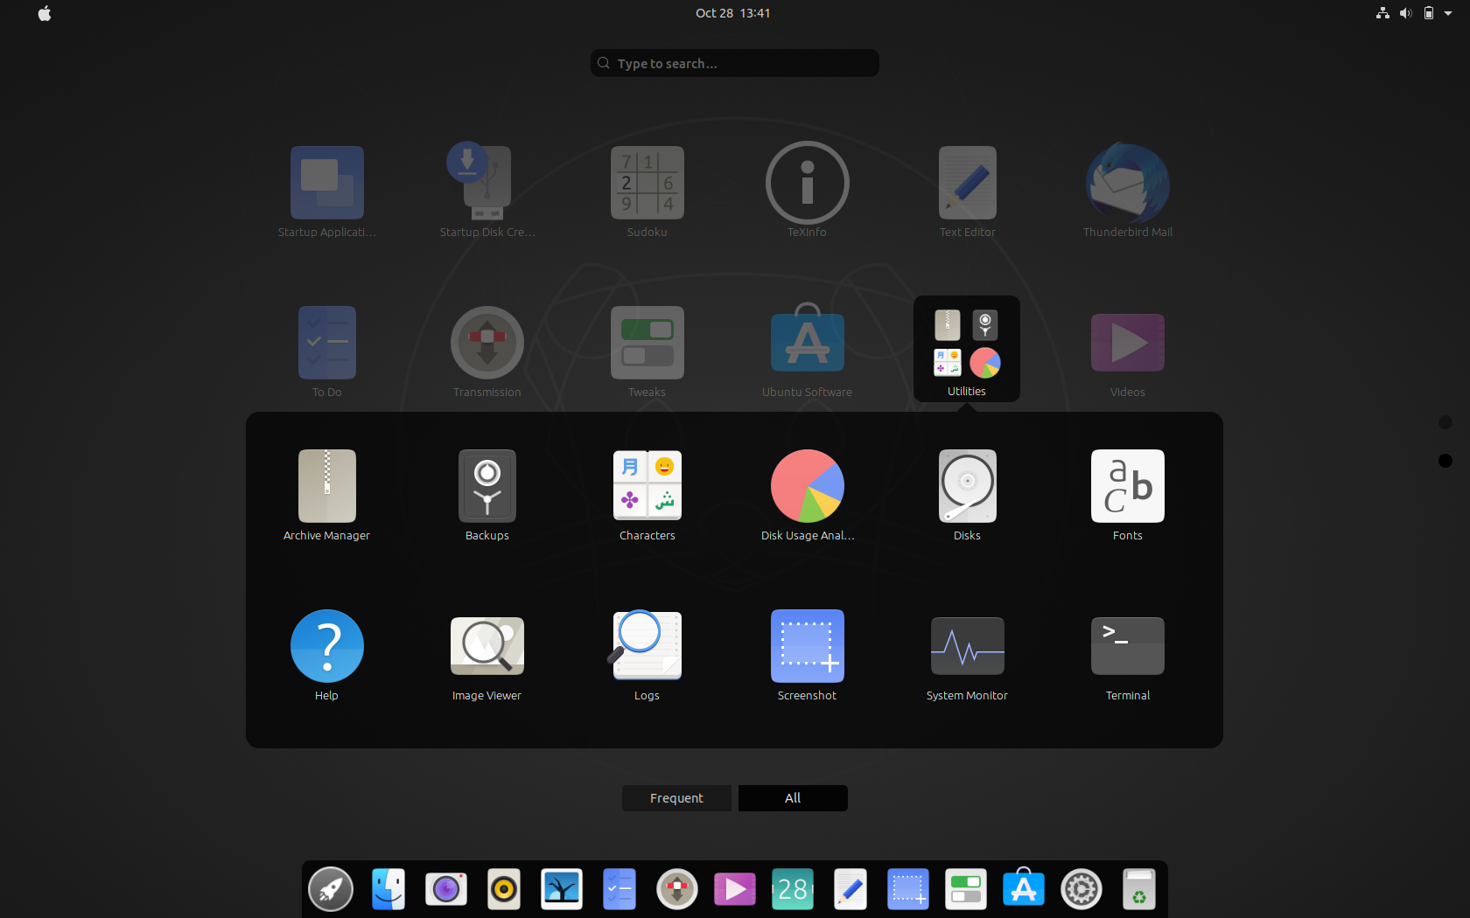Open Startup Disk Creator
The height and width of the screenshot is (918, 1470).
487,191
